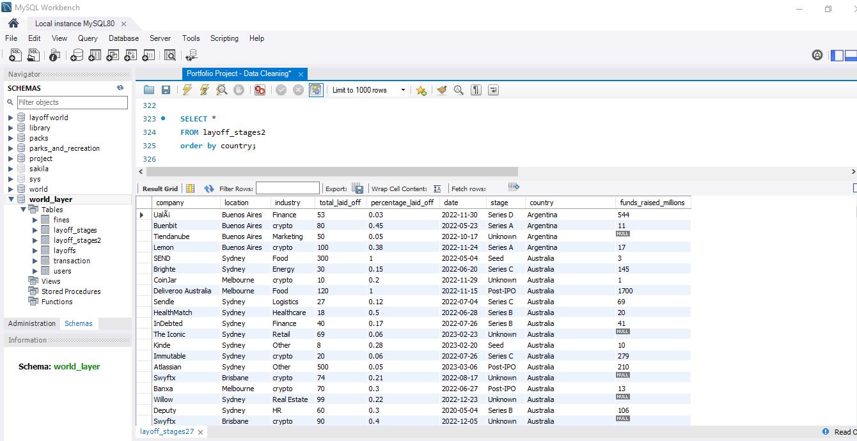Expand the layoff_stages2 table
This screenshot has width=857, height=441.
point(35,240)
